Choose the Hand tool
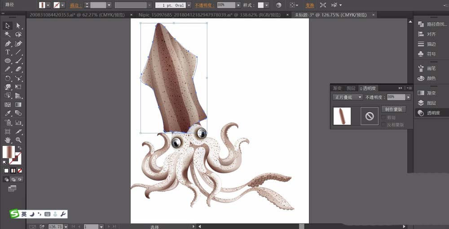This screenshot has width=449, height=229. pyautogui.click(x=8, y=140)
